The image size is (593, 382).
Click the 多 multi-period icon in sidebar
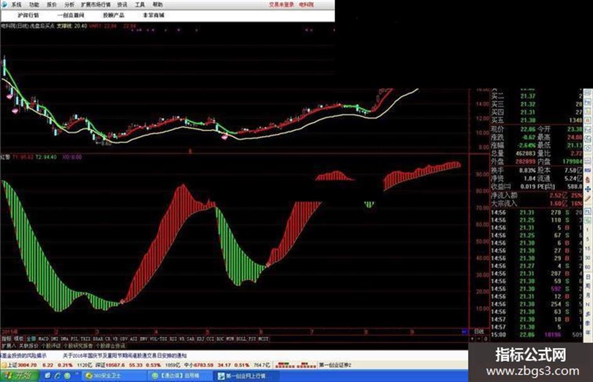click(588, 313)
